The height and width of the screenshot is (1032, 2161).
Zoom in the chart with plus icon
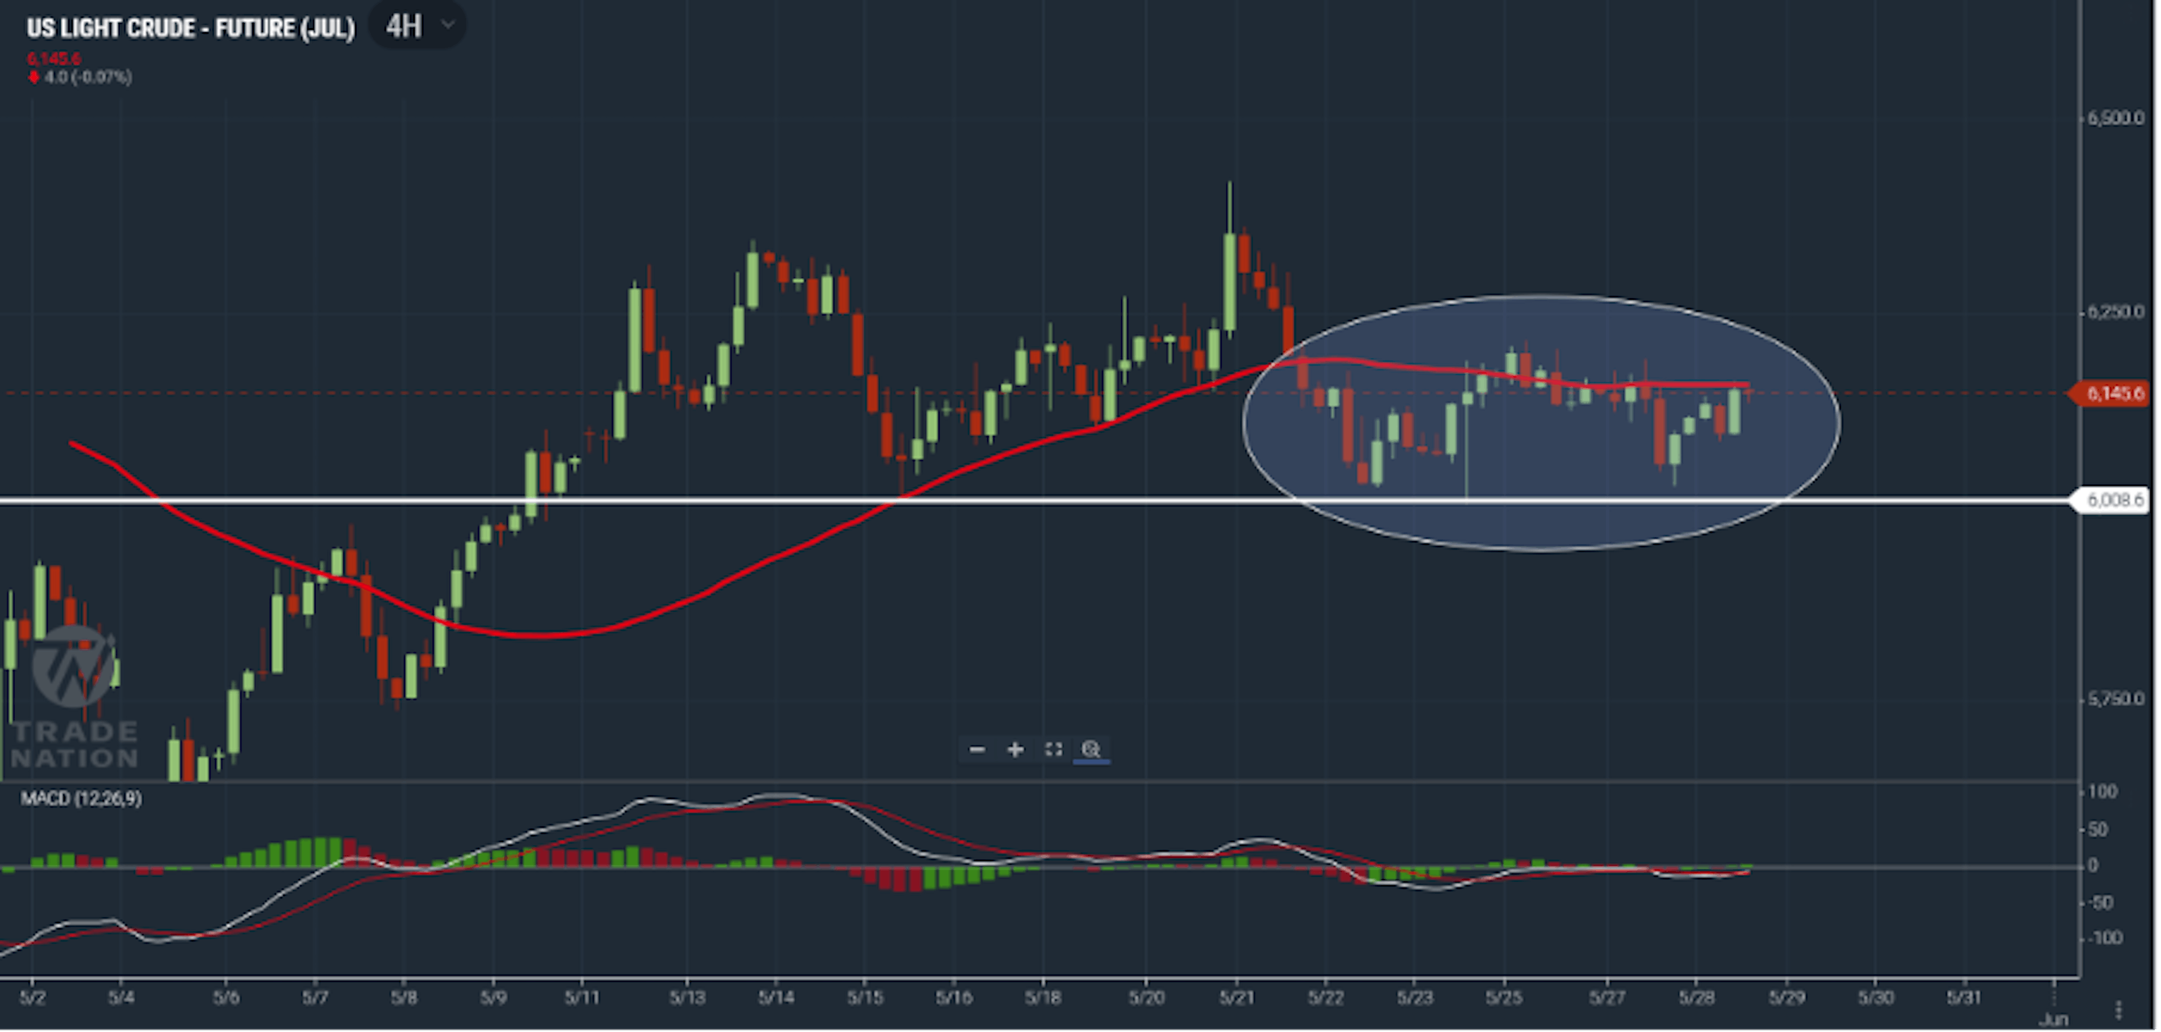tap(1015, 750)
